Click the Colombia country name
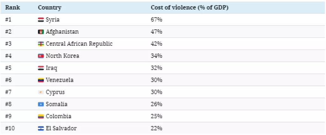326x135 pixels. [x=59, y=116]
